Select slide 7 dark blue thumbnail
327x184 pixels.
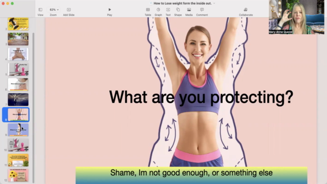pos(18,100)
